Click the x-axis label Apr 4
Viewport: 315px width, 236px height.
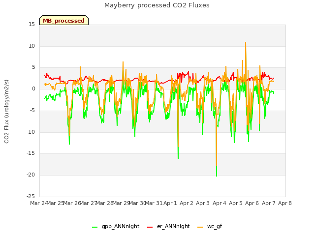[x=220, y=203]
